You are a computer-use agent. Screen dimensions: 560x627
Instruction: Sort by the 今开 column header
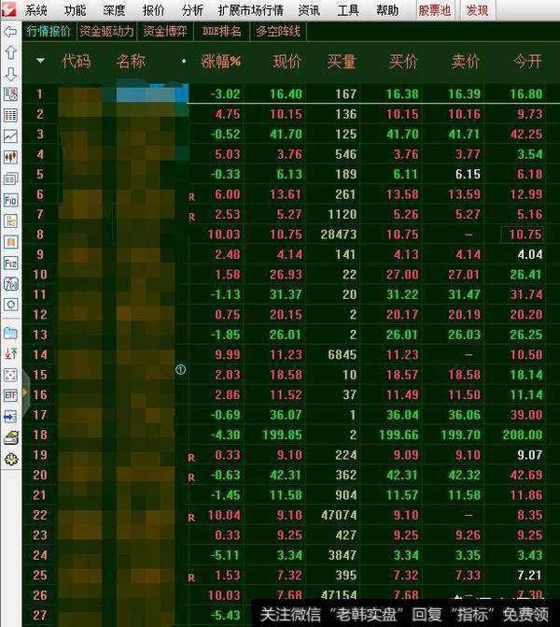point(527,62)
